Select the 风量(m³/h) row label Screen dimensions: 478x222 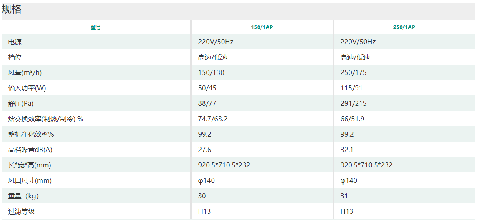point(25,73)
